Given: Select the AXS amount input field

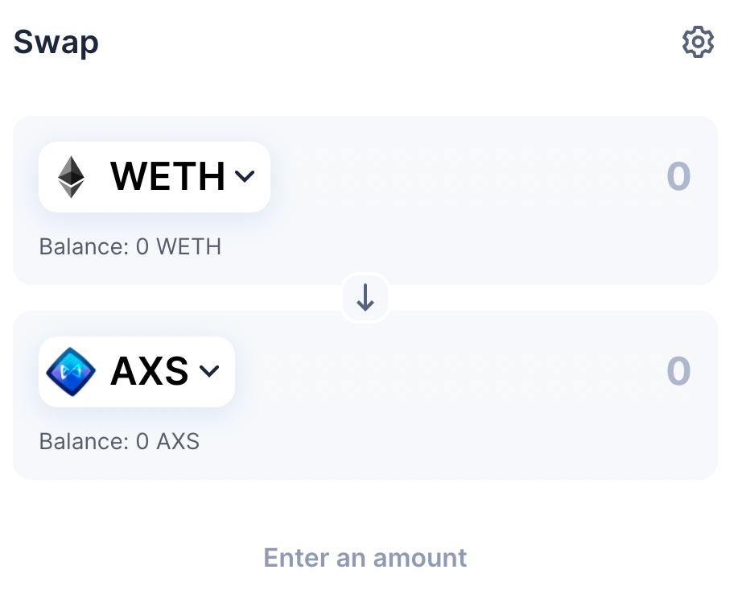Looking at the screenshot, I should (473, 371).
